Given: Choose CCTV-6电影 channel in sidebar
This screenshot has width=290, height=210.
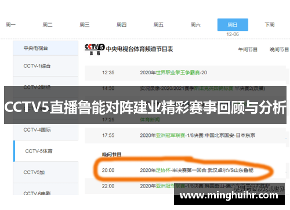Looking at the screenshot, I should [x=46, y=190].
